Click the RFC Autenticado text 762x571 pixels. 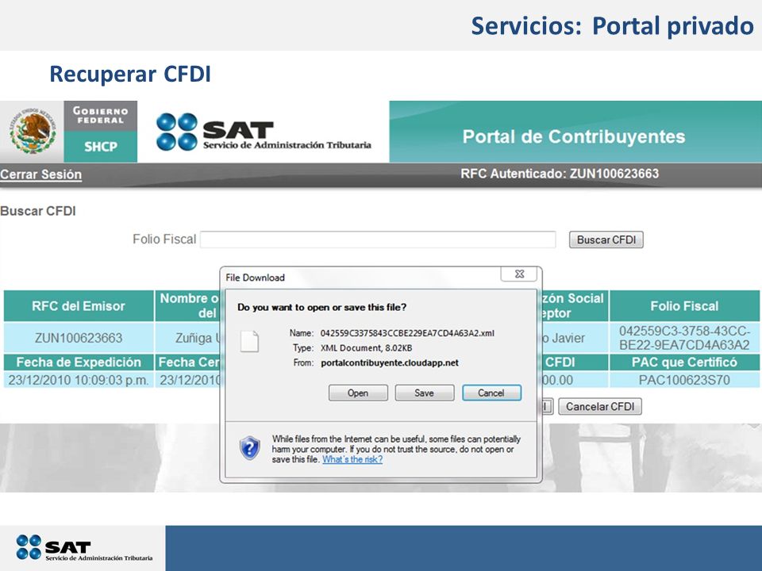(560, 174)
